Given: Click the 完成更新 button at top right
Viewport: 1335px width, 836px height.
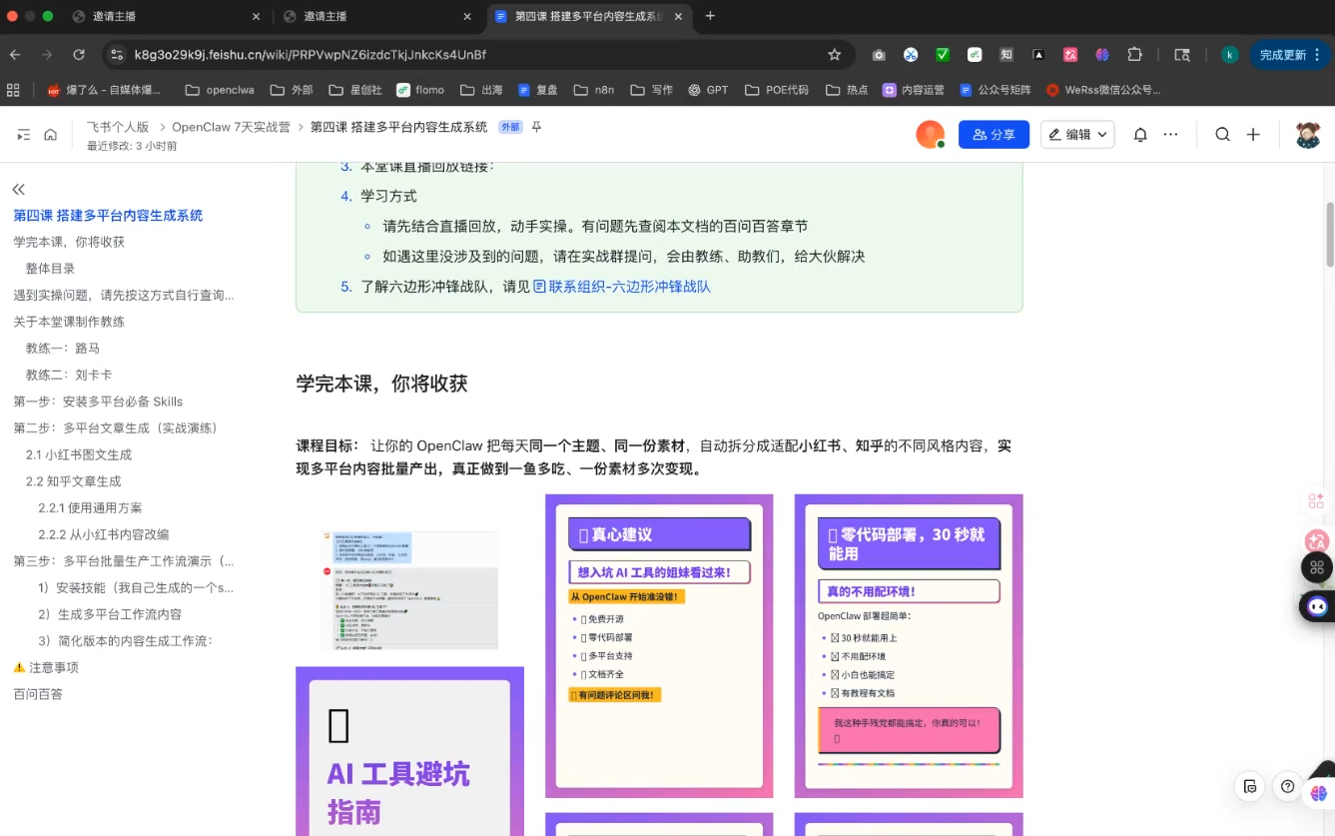Looking at the screenshot, I should click(x=1285, y=55).
